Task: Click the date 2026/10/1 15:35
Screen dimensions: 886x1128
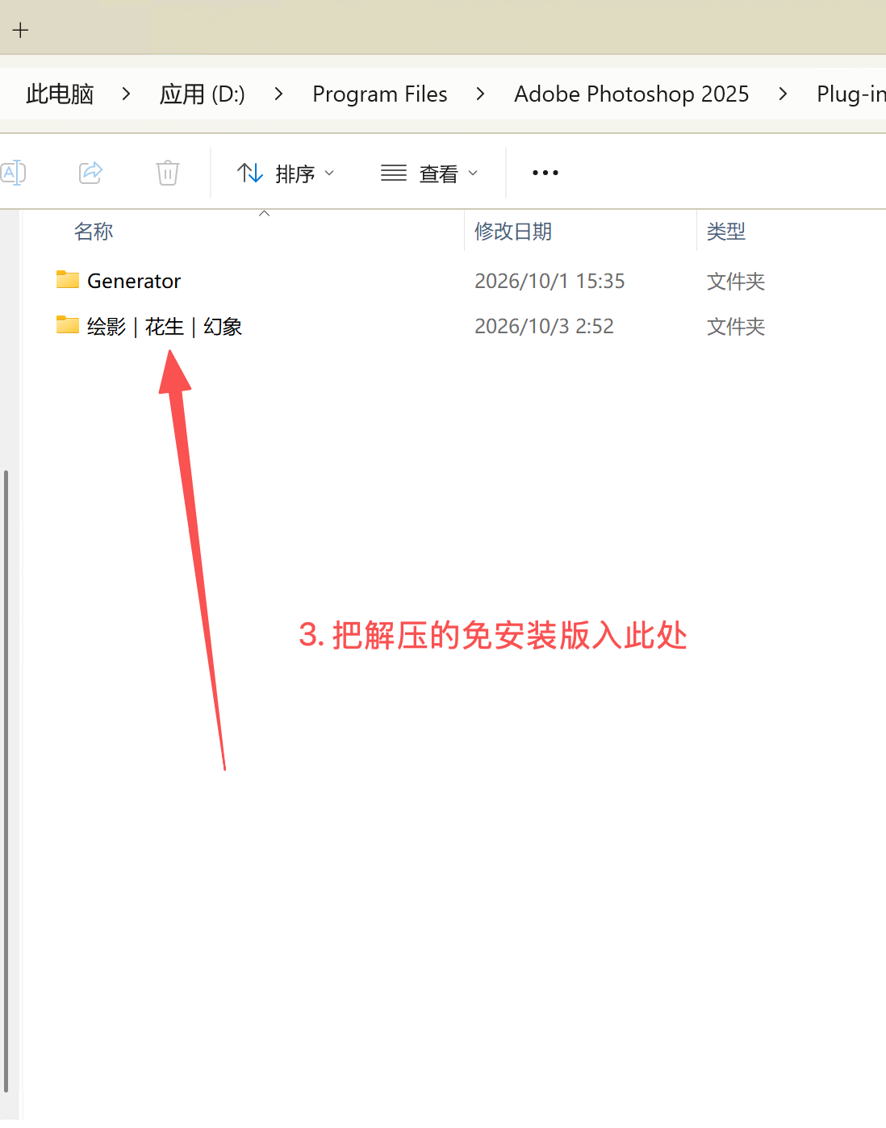Action: 550,281
